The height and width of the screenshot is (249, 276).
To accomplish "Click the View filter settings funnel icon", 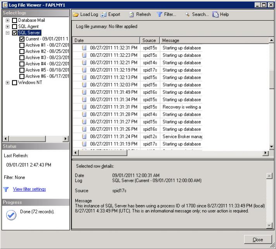I will point(6,190).
